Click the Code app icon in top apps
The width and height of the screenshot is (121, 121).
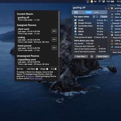pos(75,34)
